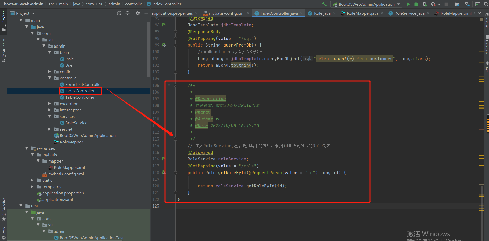This screenshot has width=489, height=241.
Task: Toggle the 1: Project tool window button
Action: tap(4, 21)
